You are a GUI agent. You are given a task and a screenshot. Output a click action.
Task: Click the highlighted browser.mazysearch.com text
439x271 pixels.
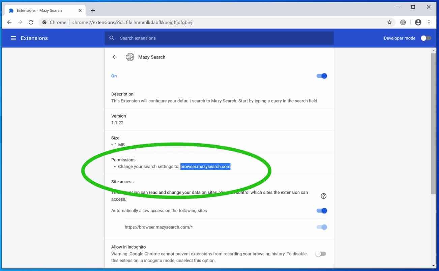pyautogui.click(x=205, y=167)
